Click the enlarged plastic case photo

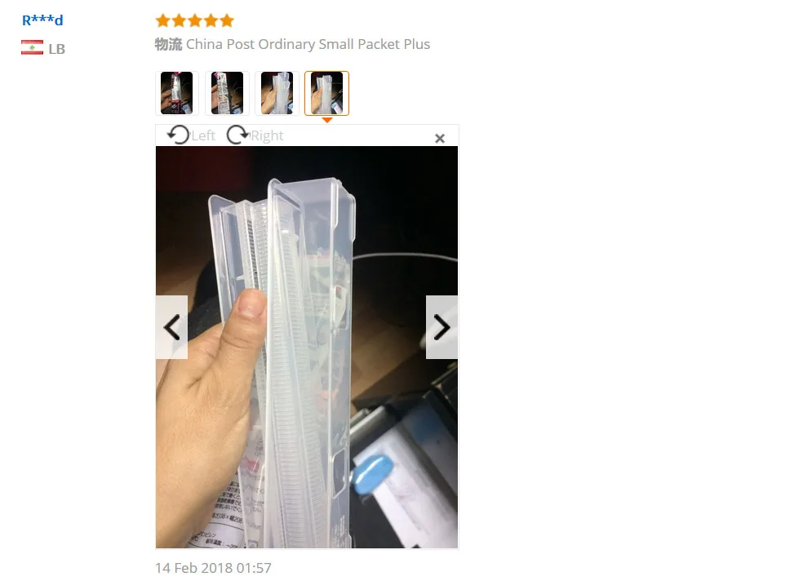[307, 347]
